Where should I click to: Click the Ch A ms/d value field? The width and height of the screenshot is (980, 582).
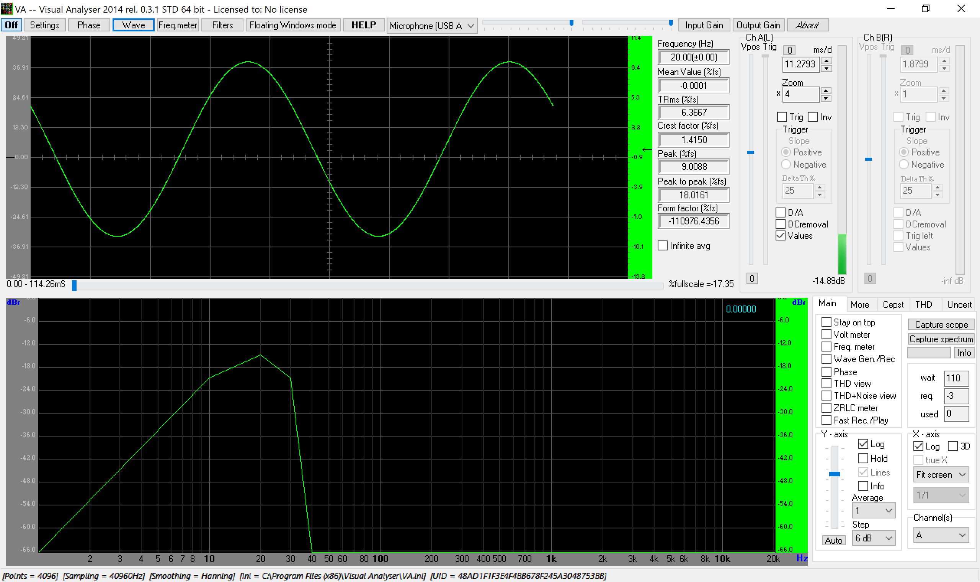[801, 64]
